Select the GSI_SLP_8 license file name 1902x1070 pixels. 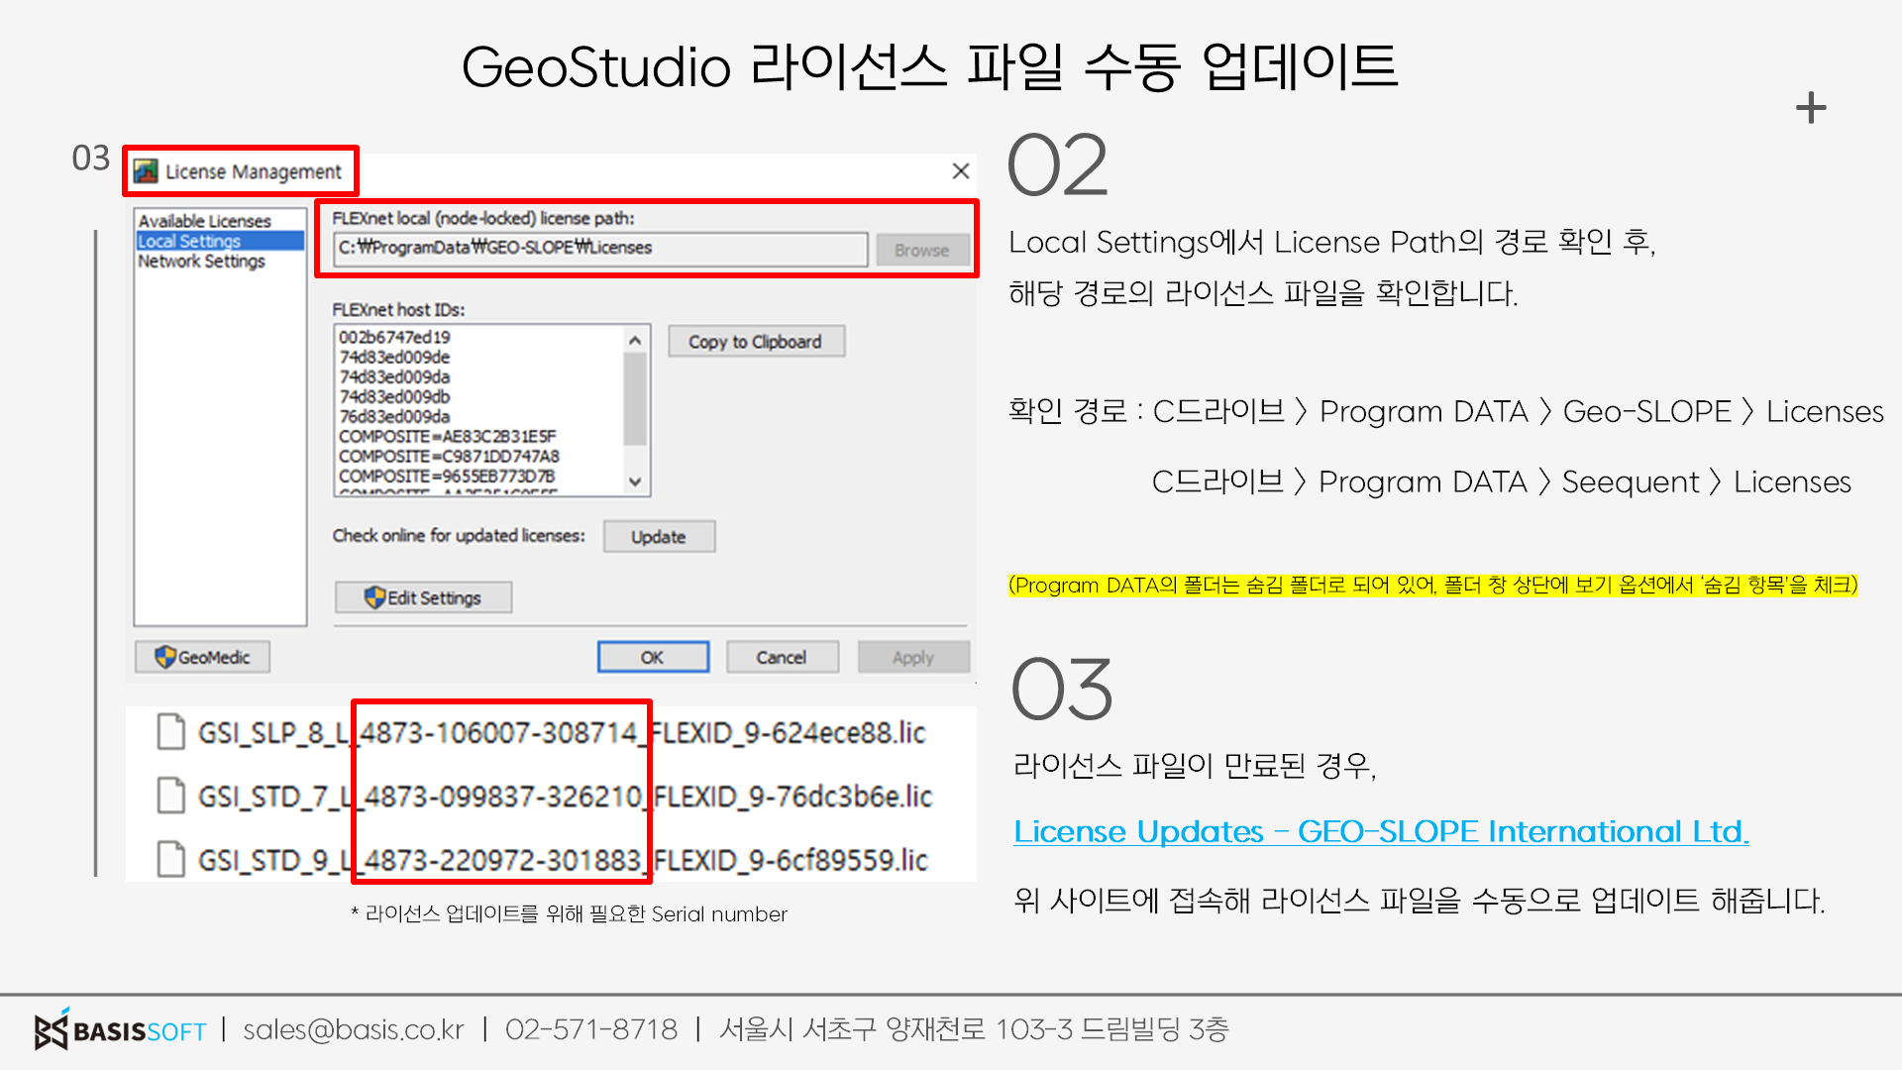click(562, 733)
